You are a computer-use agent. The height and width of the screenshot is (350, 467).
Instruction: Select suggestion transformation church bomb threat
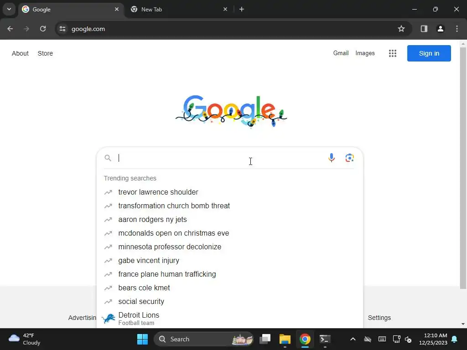click(x=229, y=206)
